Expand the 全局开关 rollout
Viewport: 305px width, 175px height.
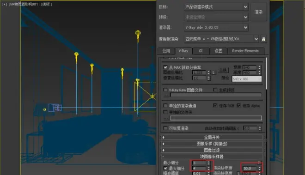212,138
